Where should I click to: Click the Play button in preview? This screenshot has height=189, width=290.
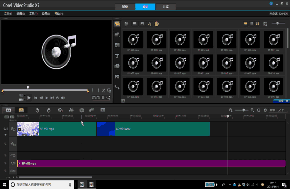click(x=29, y=98)
